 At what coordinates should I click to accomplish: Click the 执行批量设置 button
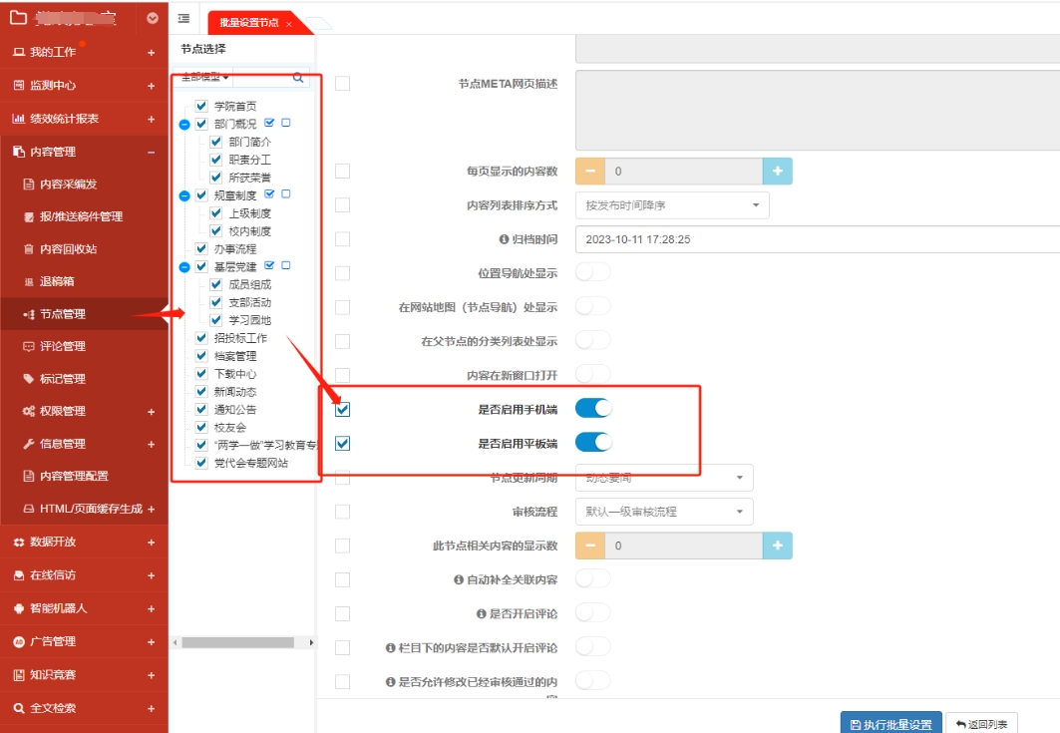tap(890, 724)
